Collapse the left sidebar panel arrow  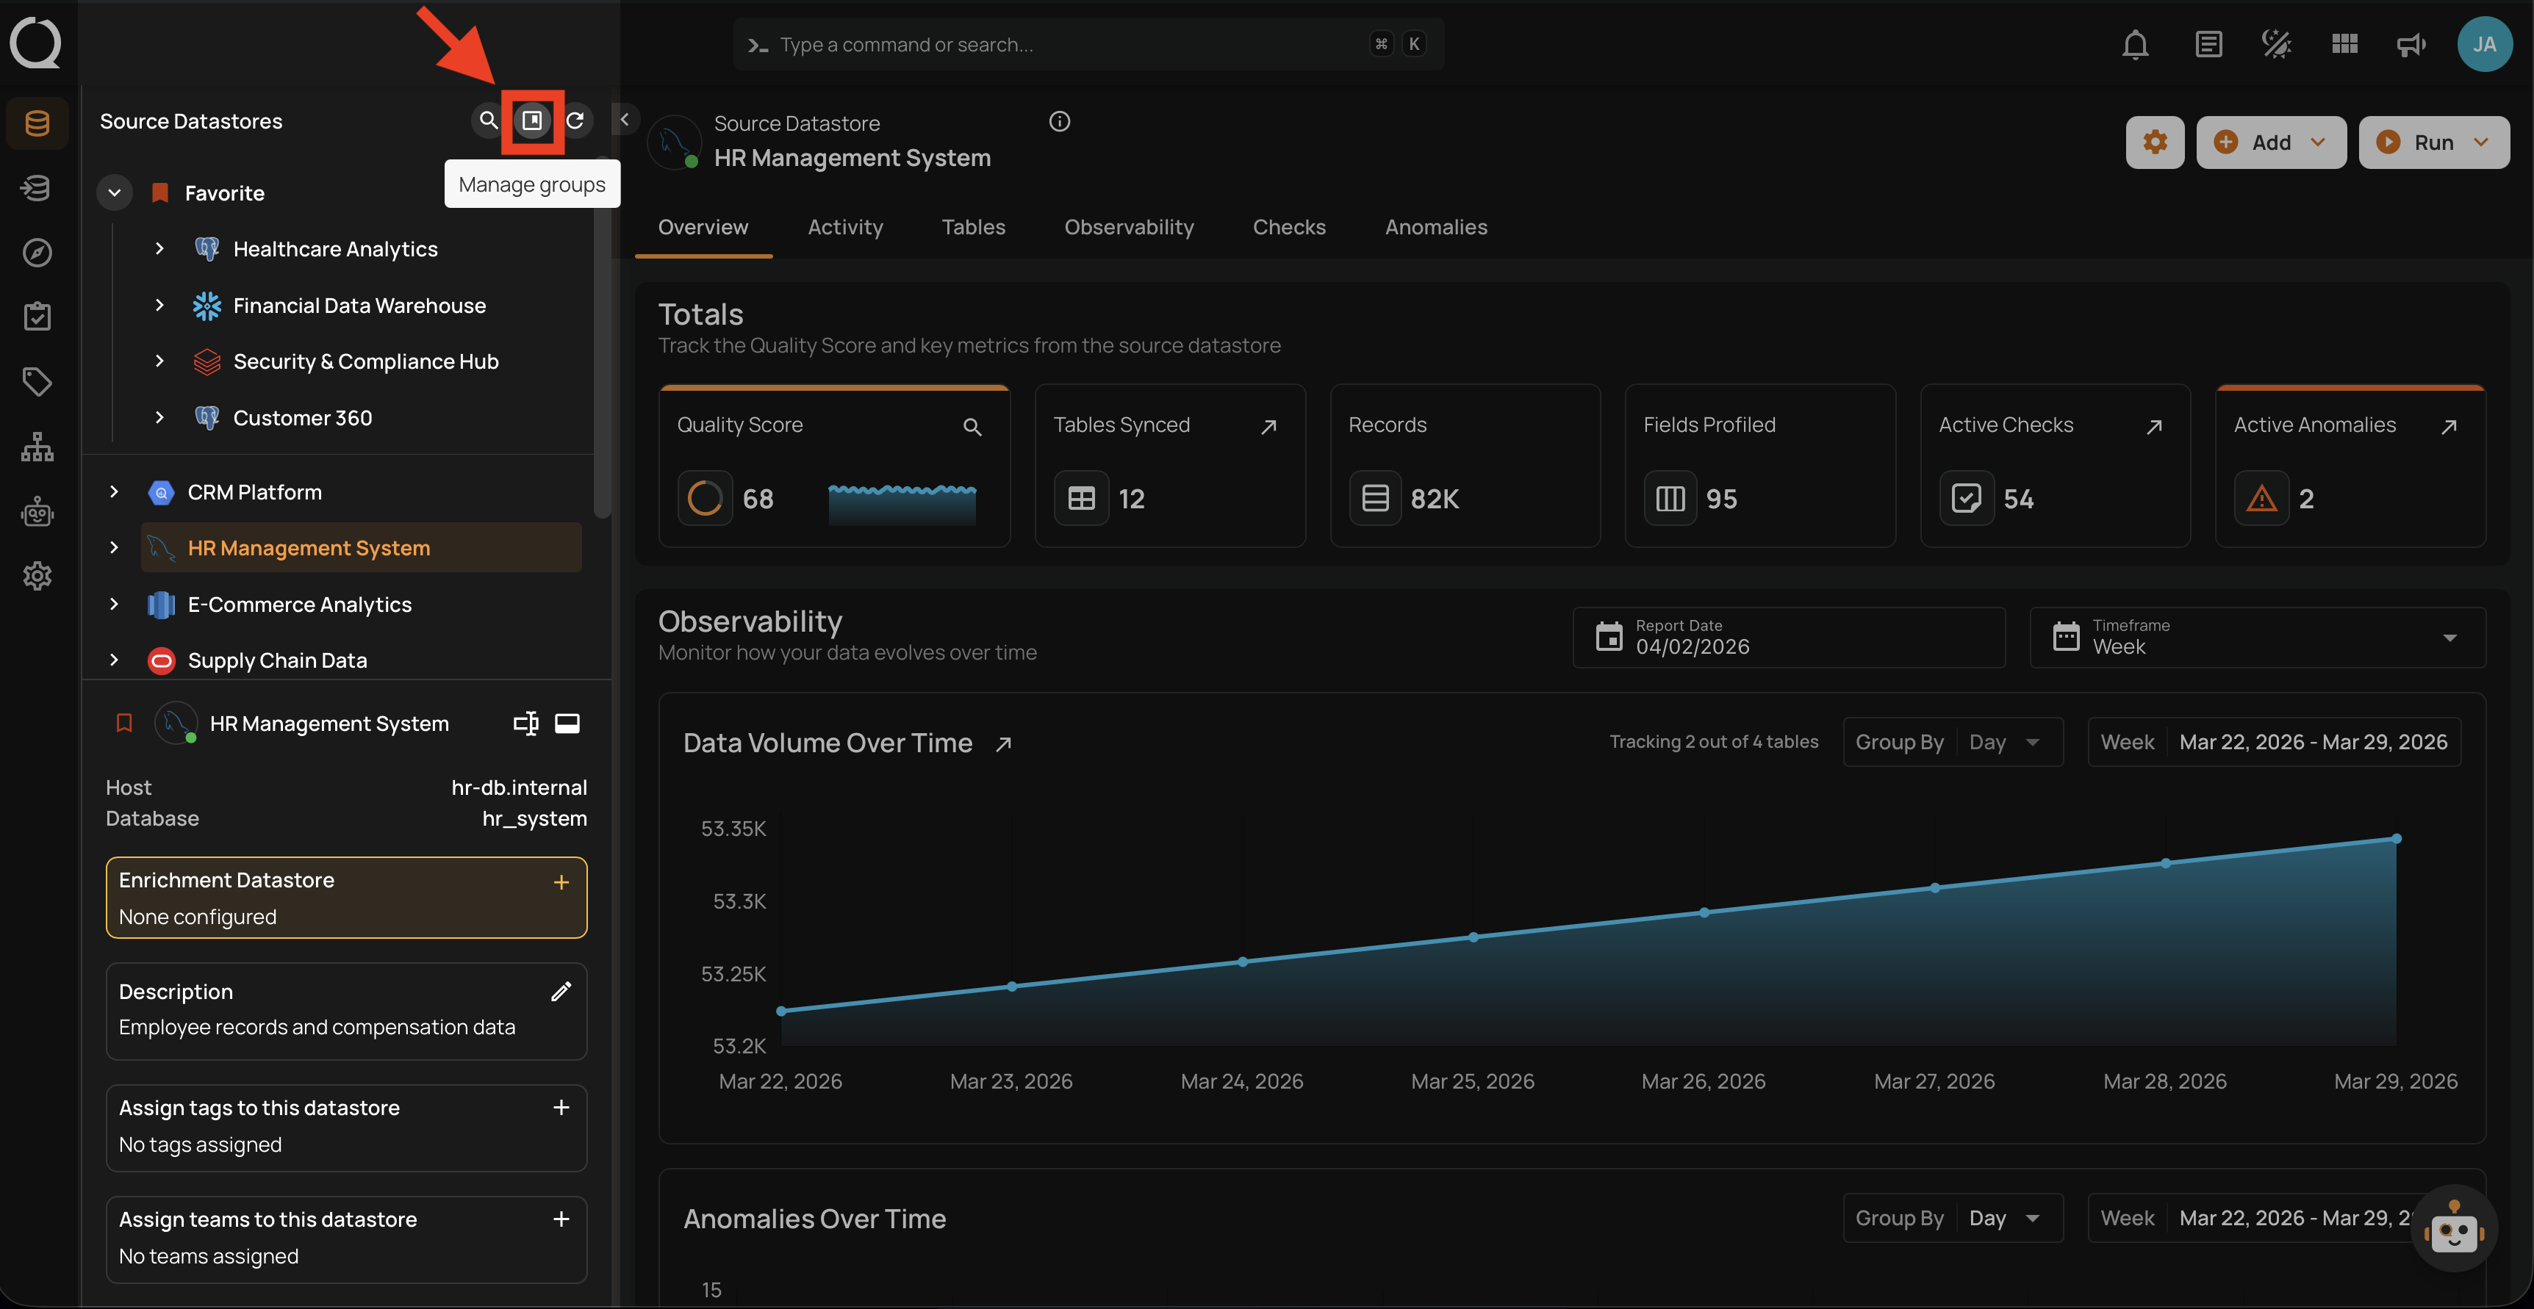pyautogui.click(x=625, y=120)
